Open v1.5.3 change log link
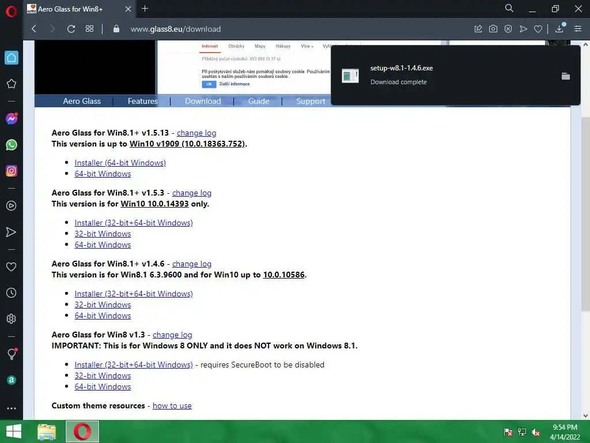Image resolution: width=590 pixels, height=443 pixels. 191,193
